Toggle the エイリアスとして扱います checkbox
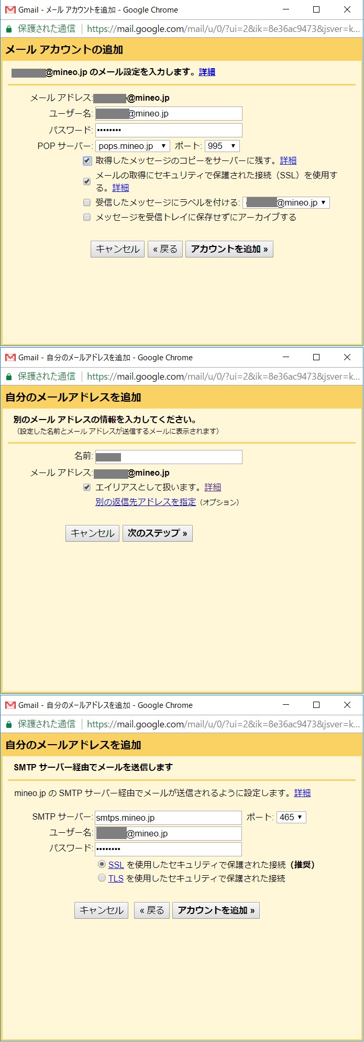Viewport: 364px width, 1042px height. tap(87, 488)
